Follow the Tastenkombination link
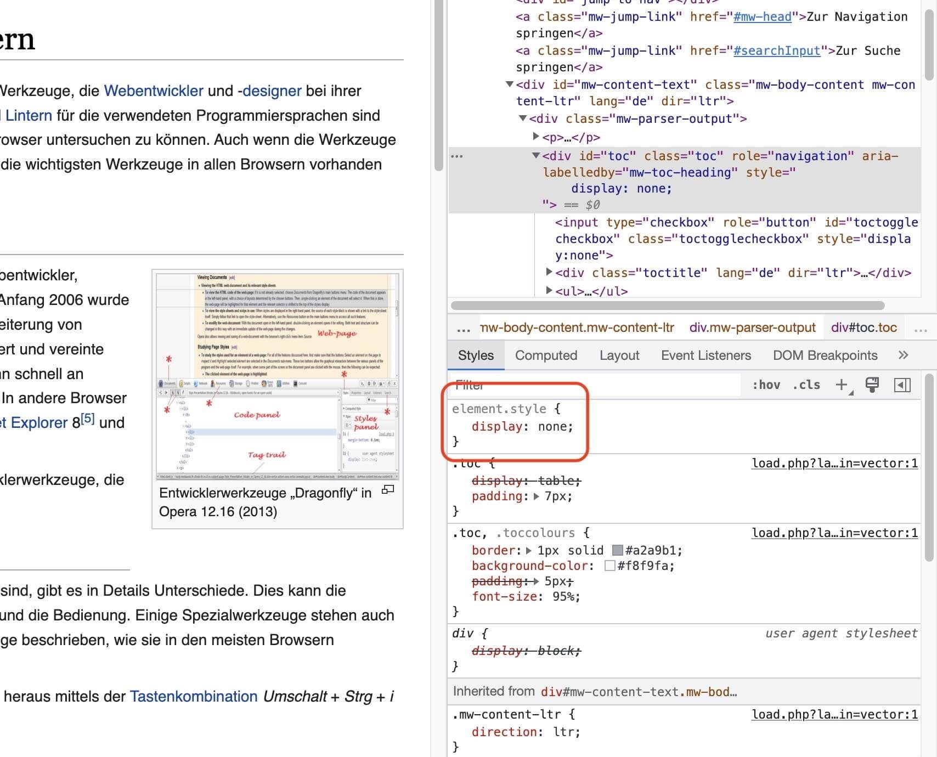This screenshot has width=937, height=757. 194,696
